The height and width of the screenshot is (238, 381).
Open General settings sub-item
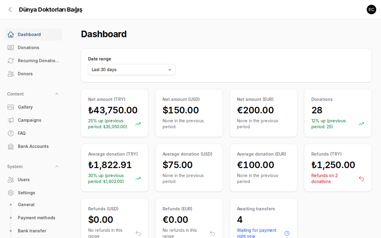point(33,205)
